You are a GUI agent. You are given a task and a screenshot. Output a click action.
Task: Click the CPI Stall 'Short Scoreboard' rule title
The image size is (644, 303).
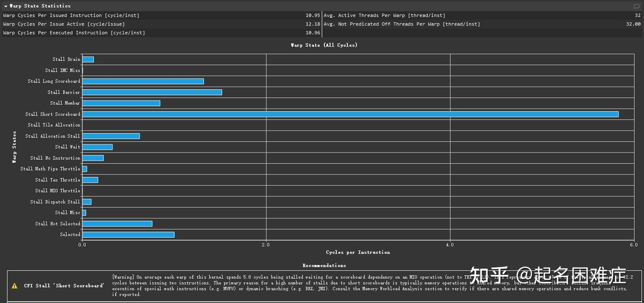tap(64, 286)
